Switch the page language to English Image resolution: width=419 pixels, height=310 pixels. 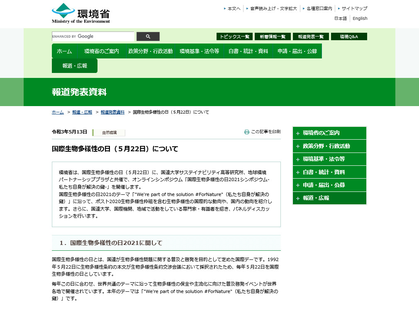coord(360,18)
